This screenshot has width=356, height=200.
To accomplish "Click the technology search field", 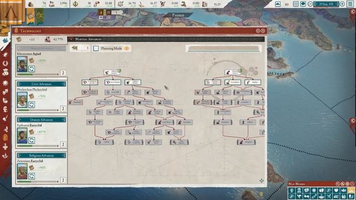I will coord(224,48).
